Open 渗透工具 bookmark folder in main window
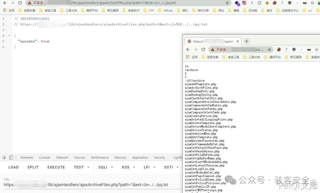 pyautogui.click(x=48, y=10)
